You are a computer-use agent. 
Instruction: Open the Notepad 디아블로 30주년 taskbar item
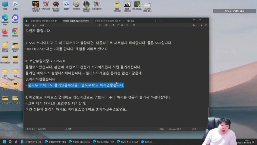coord(31,142)
